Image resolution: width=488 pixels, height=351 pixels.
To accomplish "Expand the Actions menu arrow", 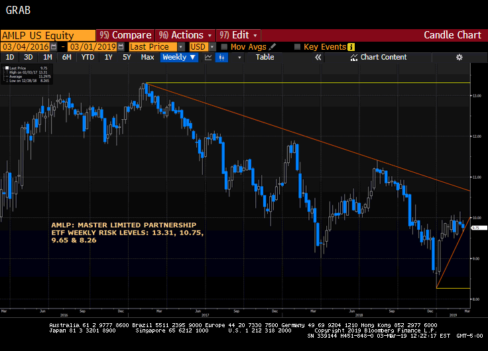I will (210, 36).
